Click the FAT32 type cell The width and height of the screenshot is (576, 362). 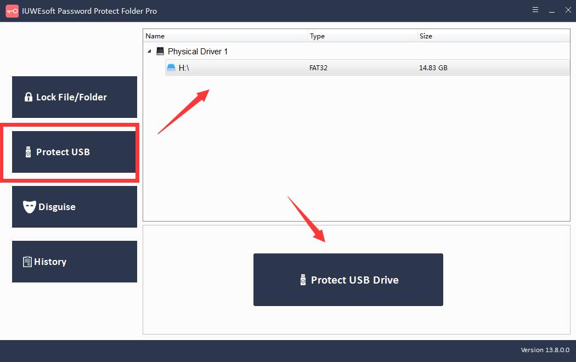(x=318, y=67)
